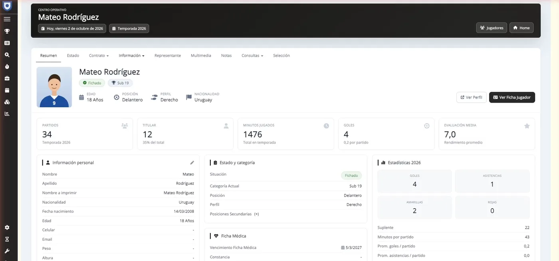Click 'Vencimiento Ficha Médica' label
The height and width of the screenshot is (261, 559).
tap(233, 247)
